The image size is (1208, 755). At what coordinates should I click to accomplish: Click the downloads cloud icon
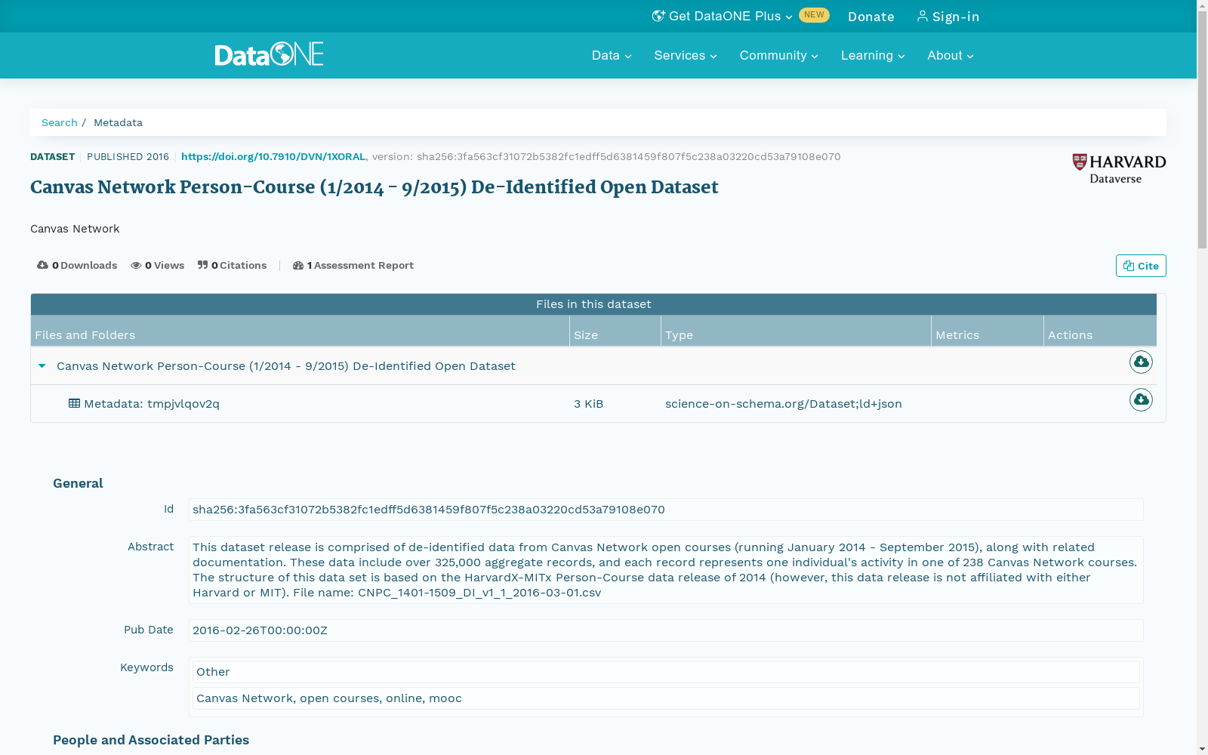(42, 265)
